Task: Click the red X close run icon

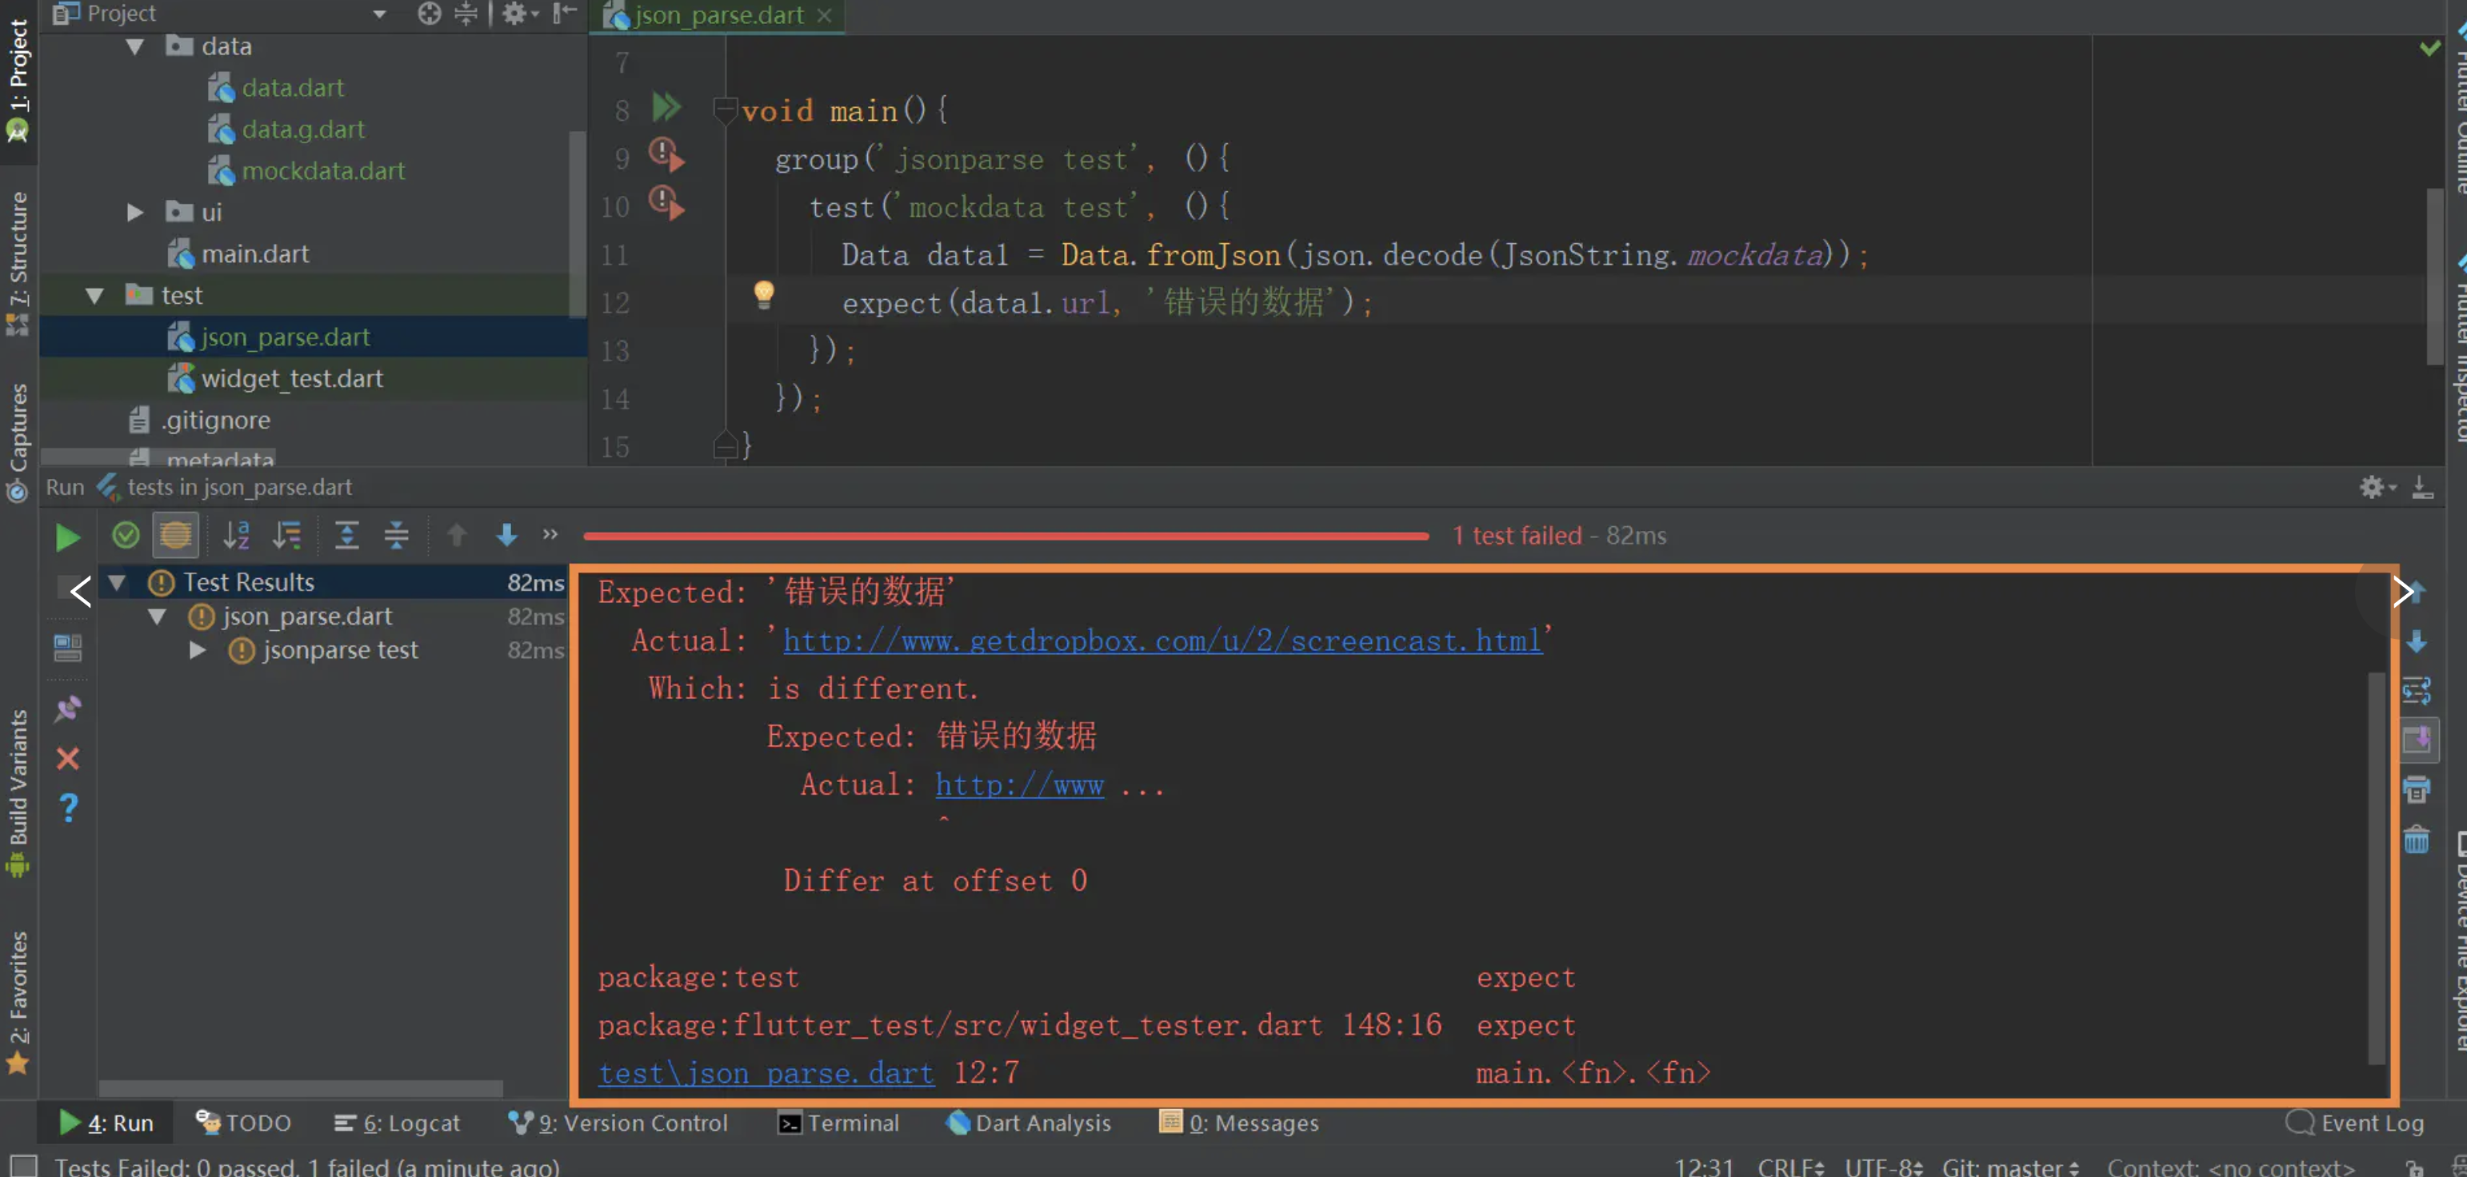Action: click(x=67, y=759)
